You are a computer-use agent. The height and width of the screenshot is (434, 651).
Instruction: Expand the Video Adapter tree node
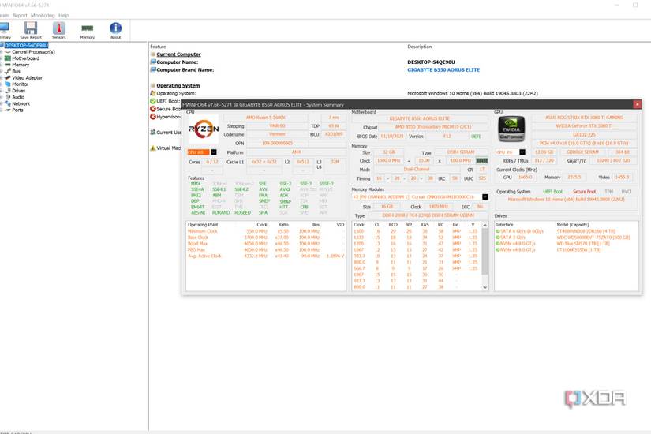pyautogui.click(x=2, y=78)
